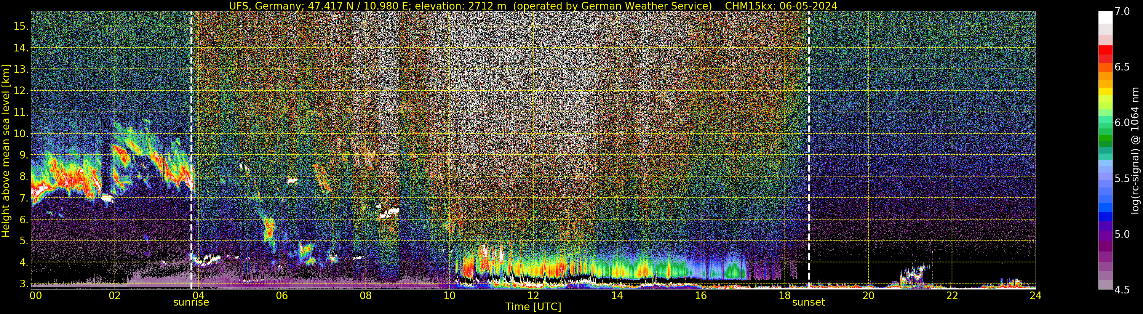1143x314 pixels.
Task: Click the "sunset" label below the axis
Action: pyautogui.click(x=809, y=303)
